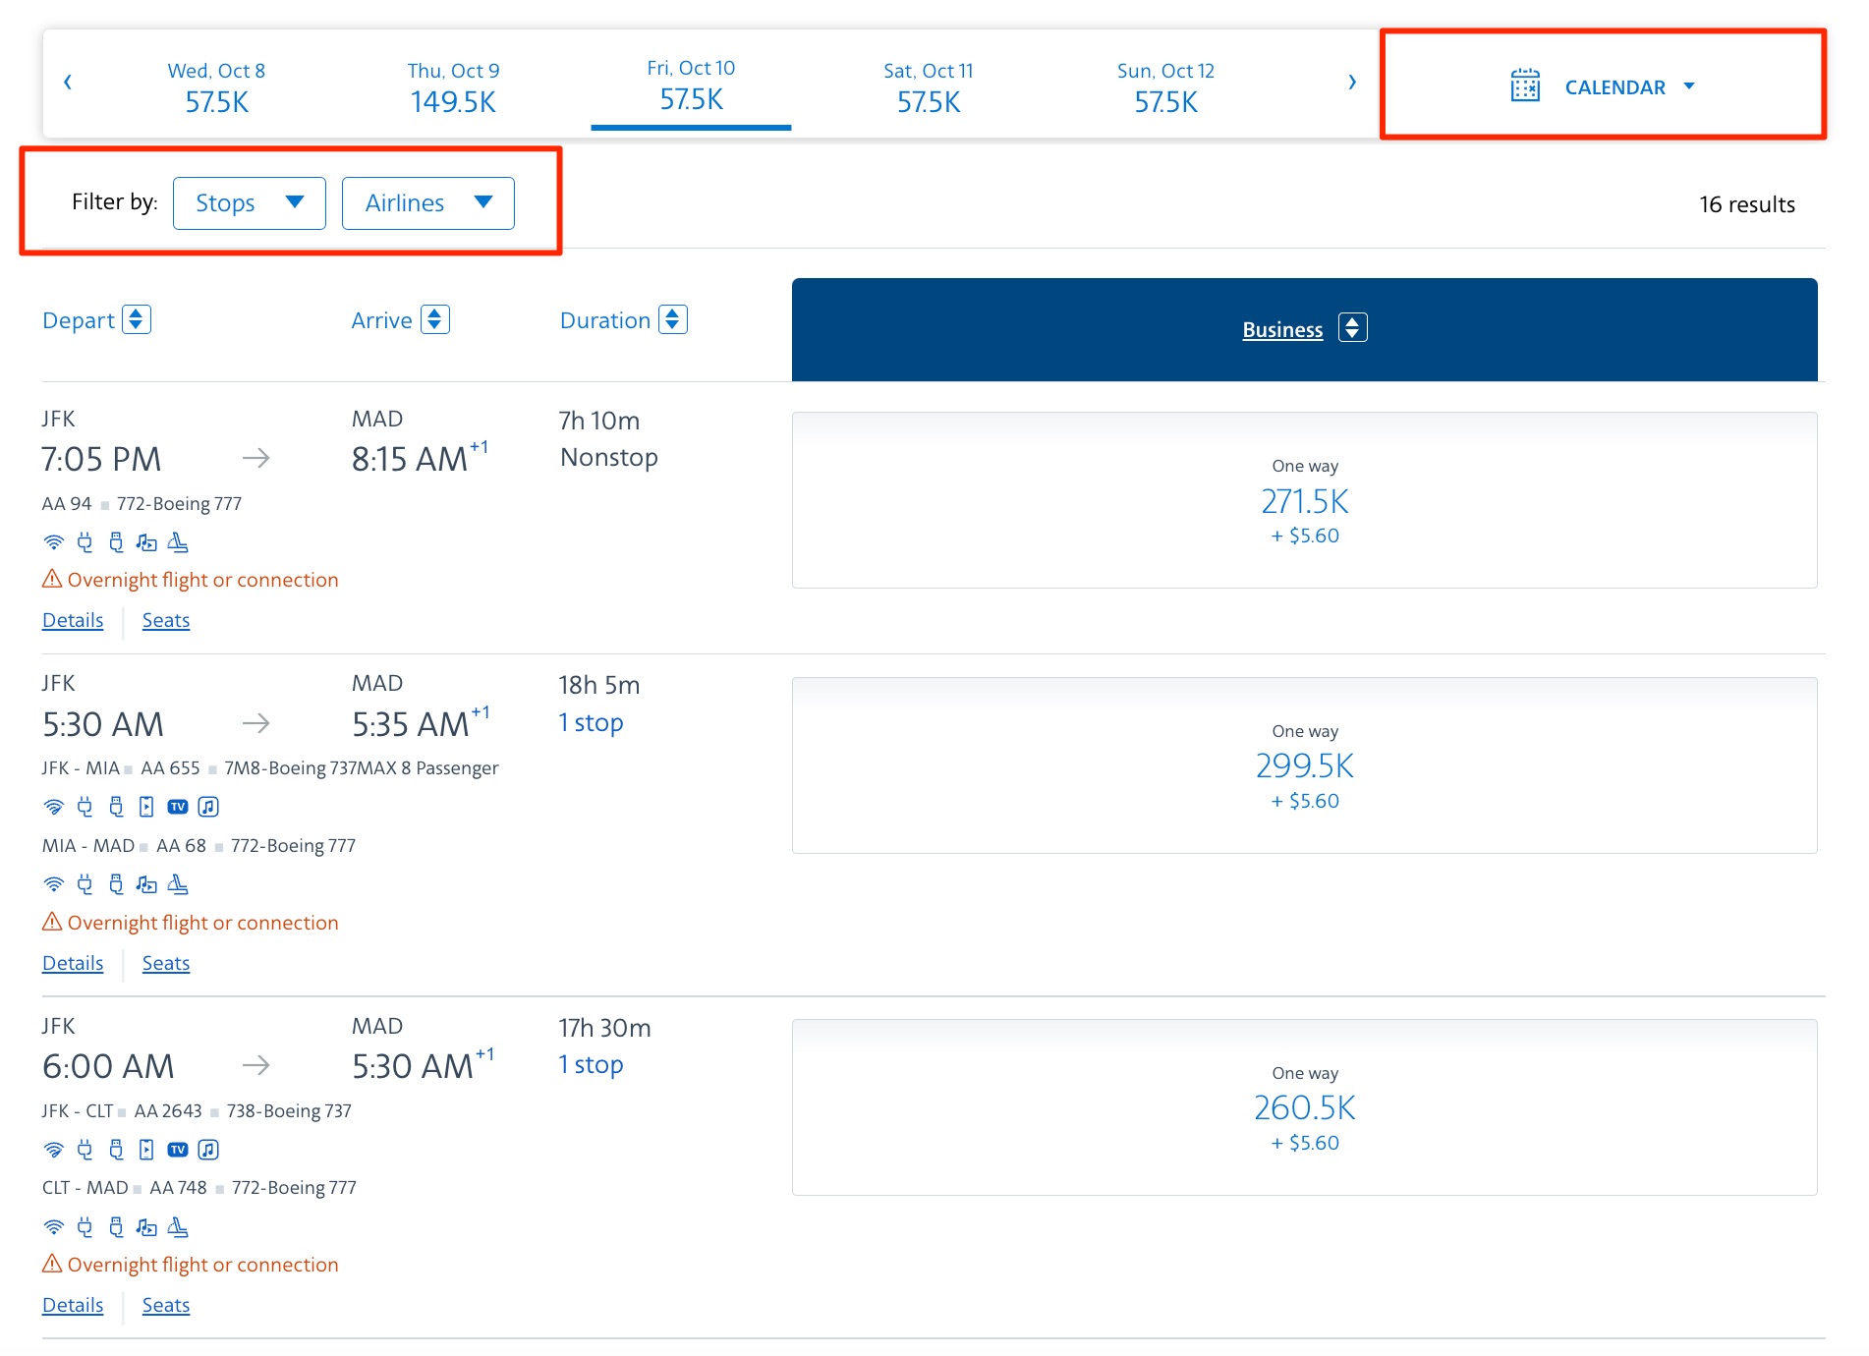Select the streaming entertainment icon on AA 2643
1869x1356 pixels.
point(147,1150)
